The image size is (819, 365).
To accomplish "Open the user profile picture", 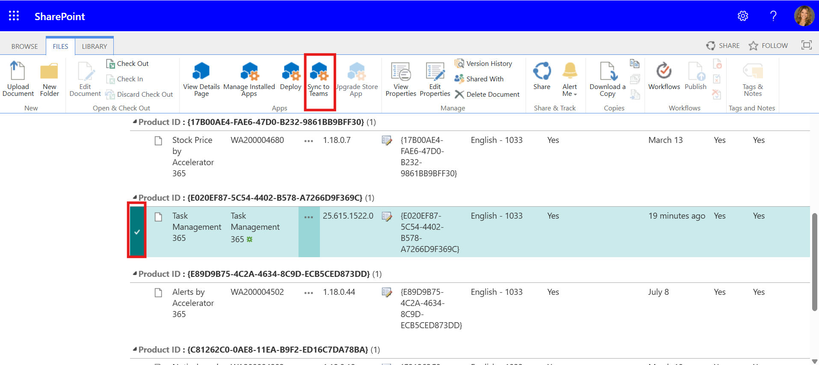I will (x=804, y=16).
